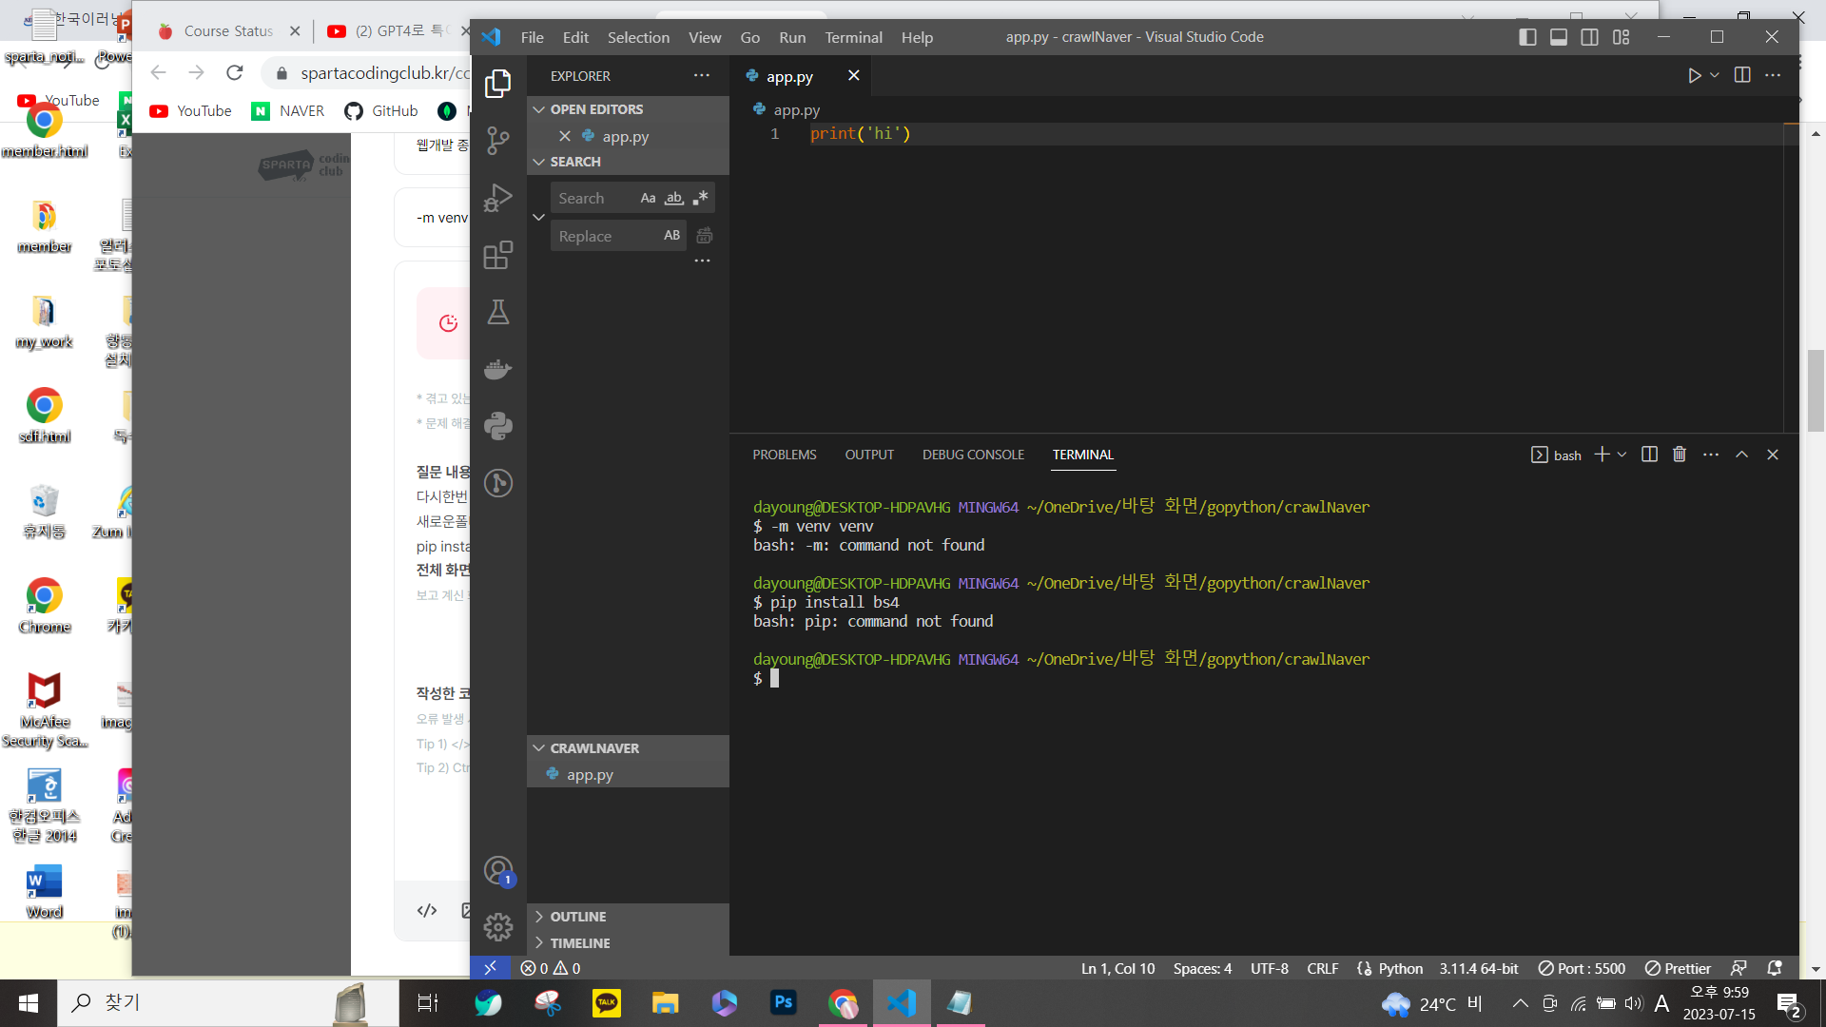Toggle Match Case in search box

coord(648,198)
